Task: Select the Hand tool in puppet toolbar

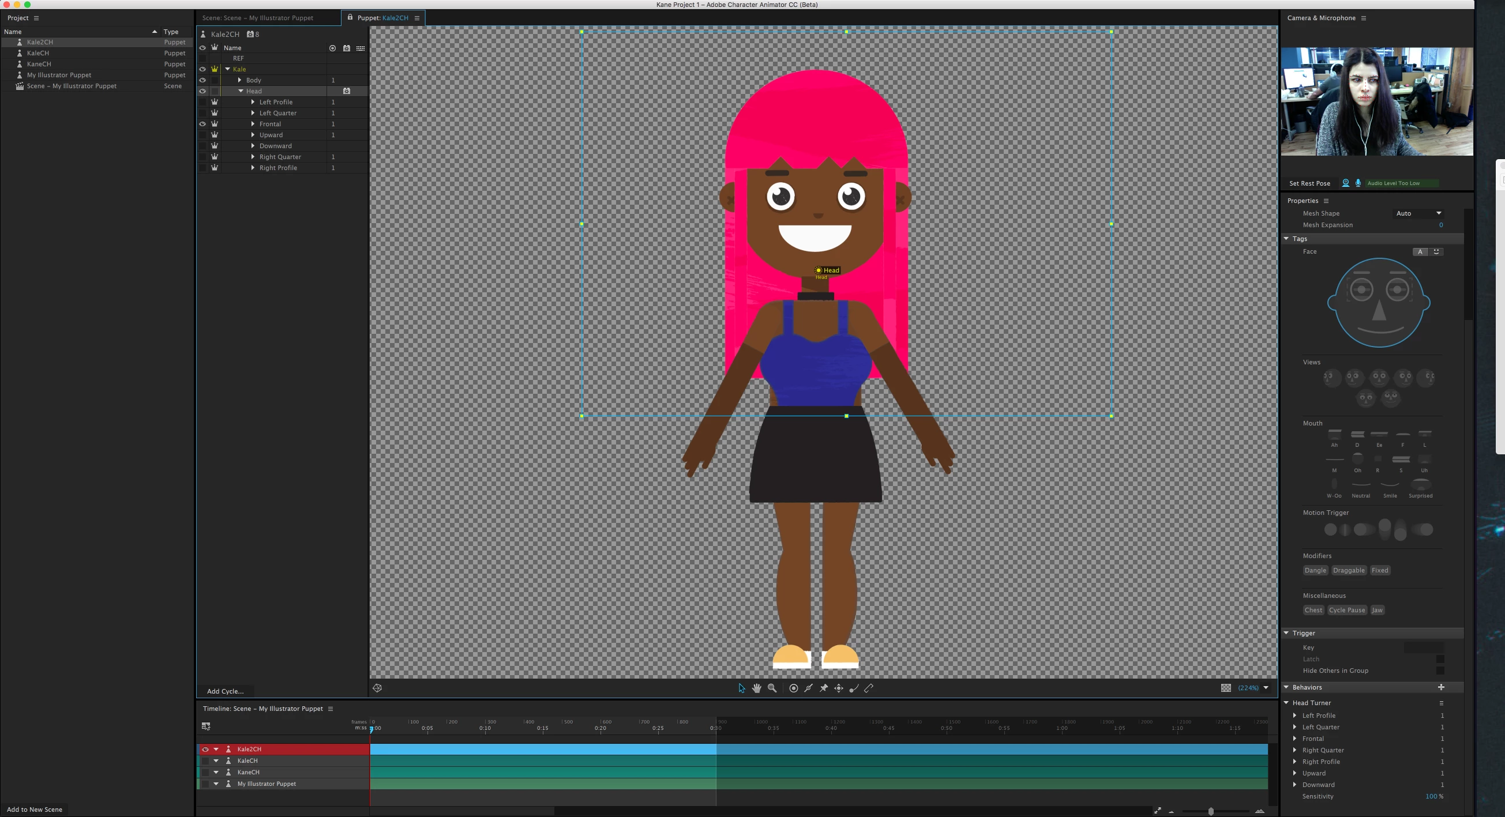Action: tap(757, 688)
